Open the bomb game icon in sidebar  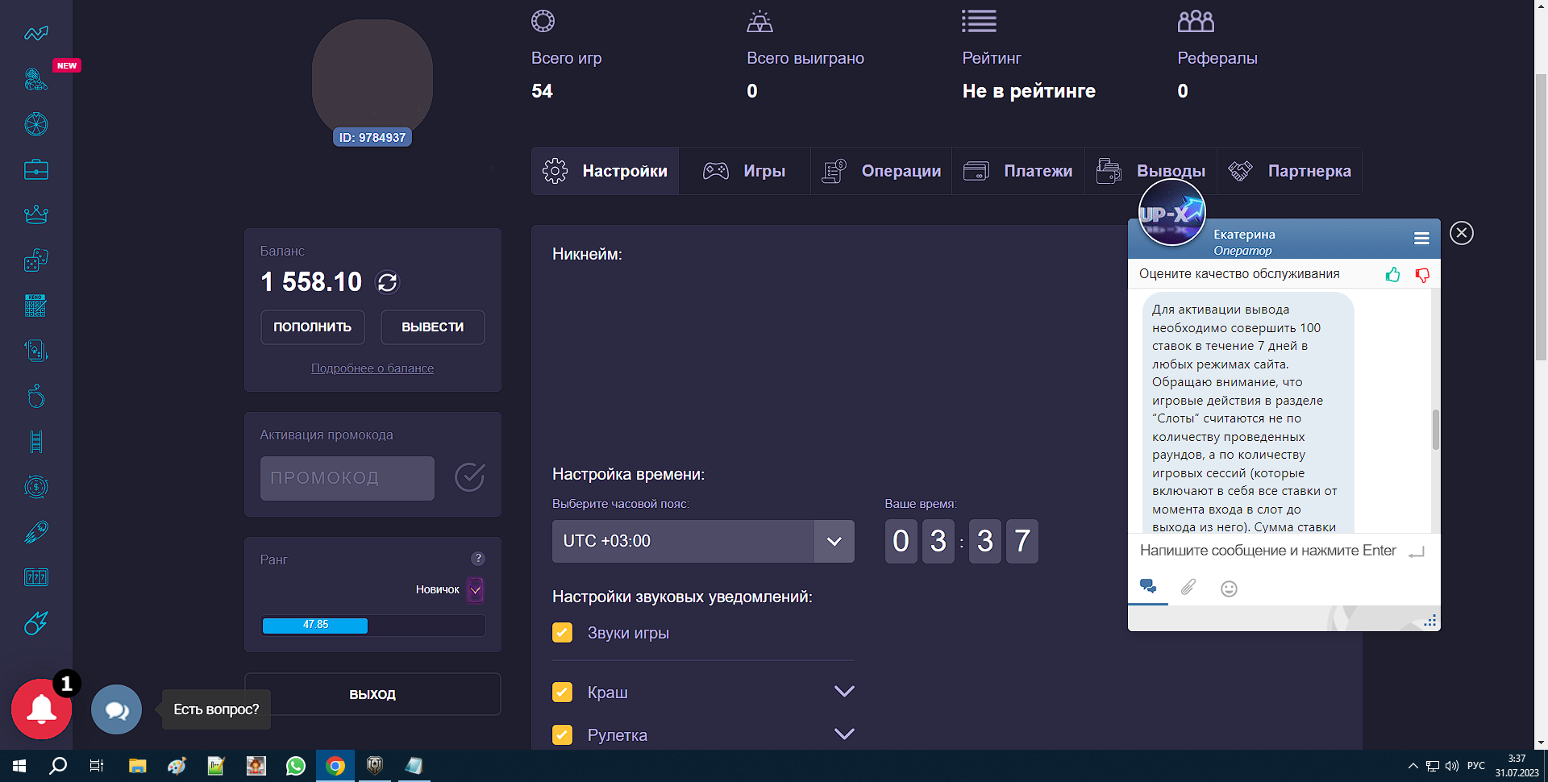coord(36,396)
